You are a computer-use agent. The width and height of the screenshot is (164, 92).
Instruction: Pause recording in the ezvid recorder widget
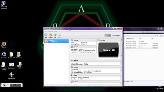click(12, 85)
